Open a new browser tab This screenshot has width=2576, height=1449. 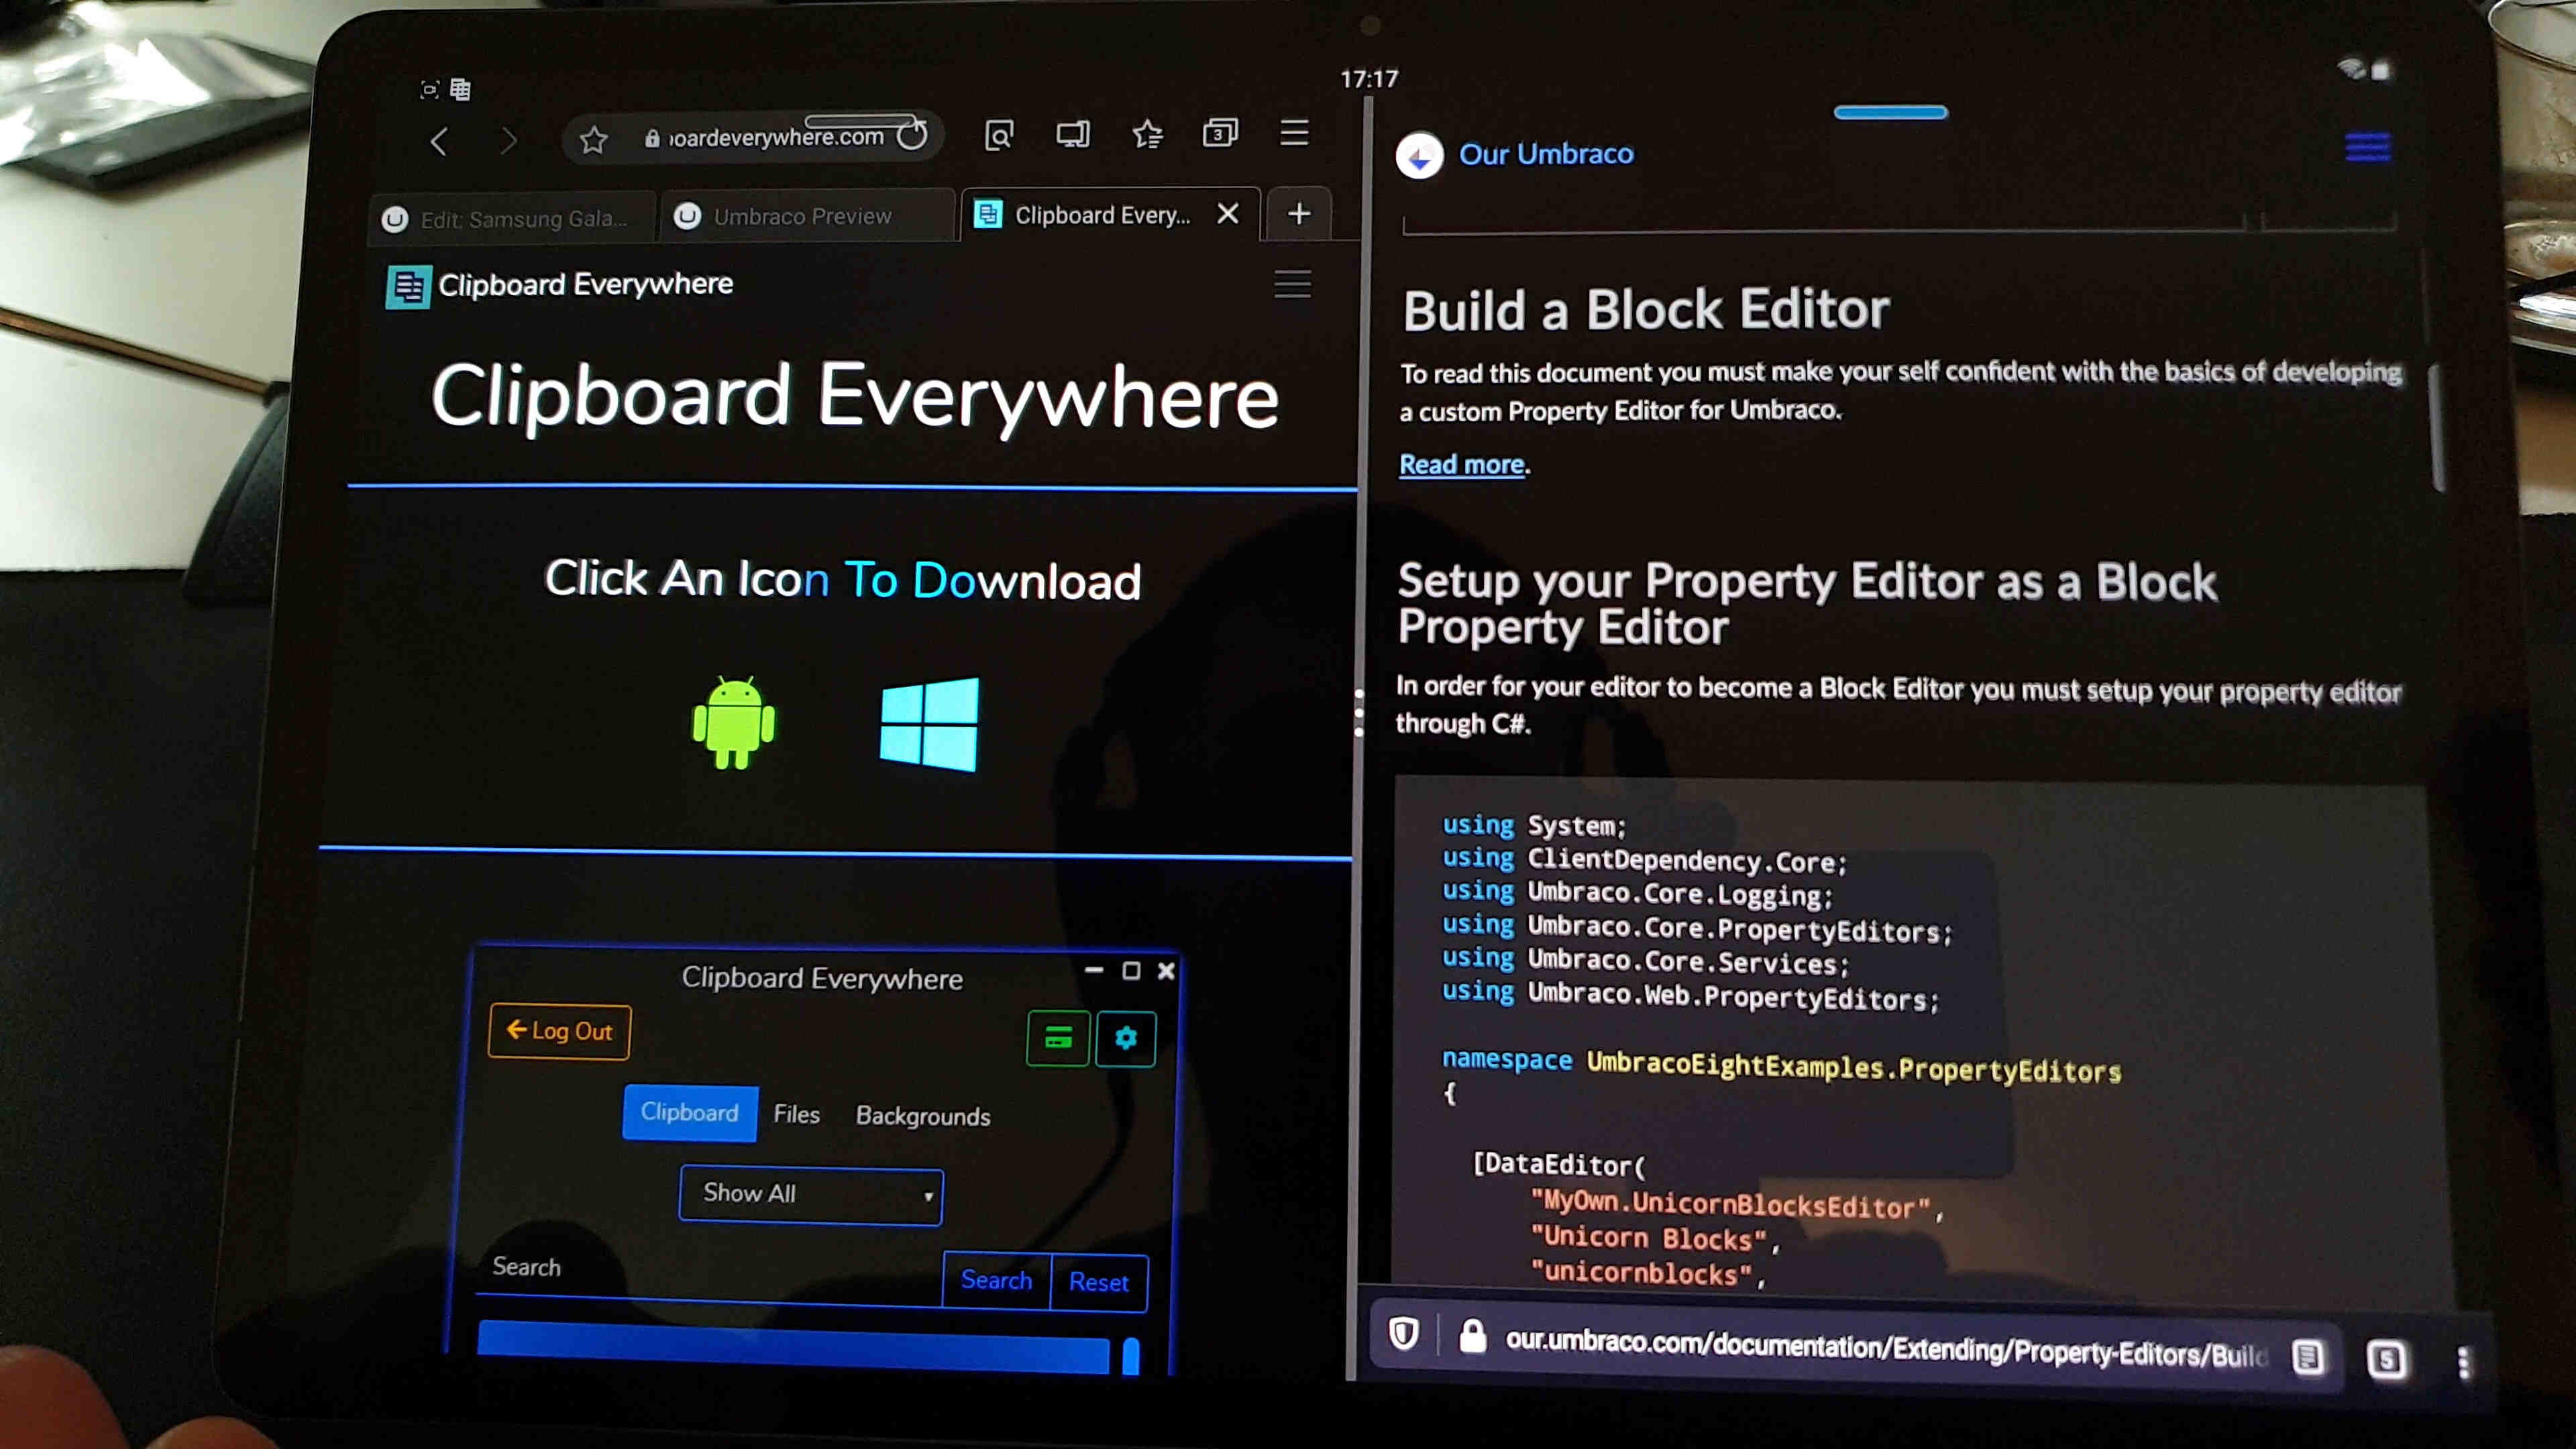coord(1298,213)
